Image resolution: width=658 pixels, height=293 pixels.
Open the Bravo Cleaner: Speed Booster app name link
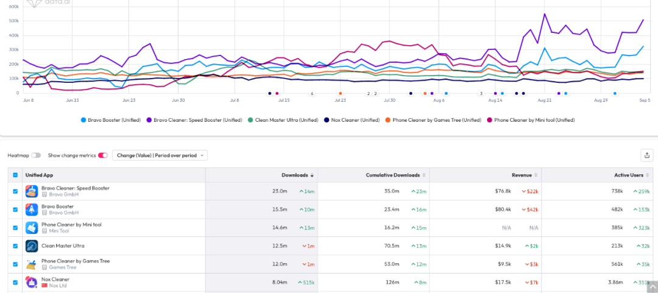pos(76,188)
